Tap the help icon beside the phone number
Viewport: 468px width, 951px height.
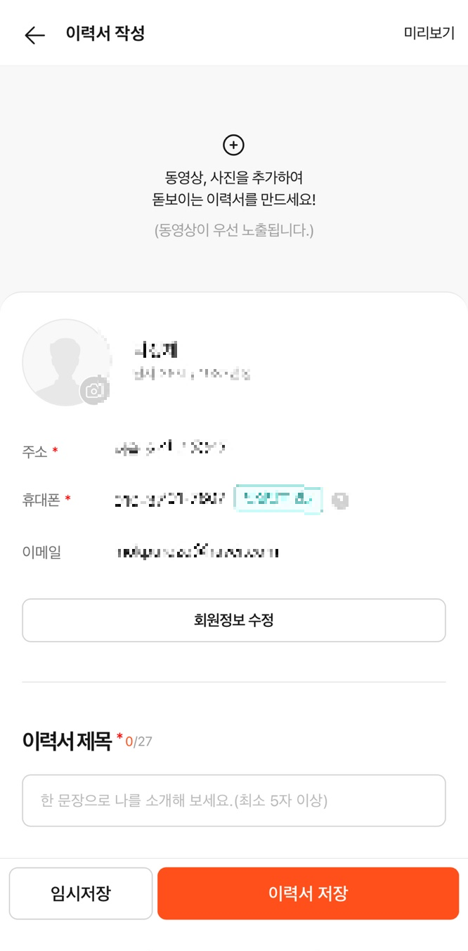coord(340,500)
